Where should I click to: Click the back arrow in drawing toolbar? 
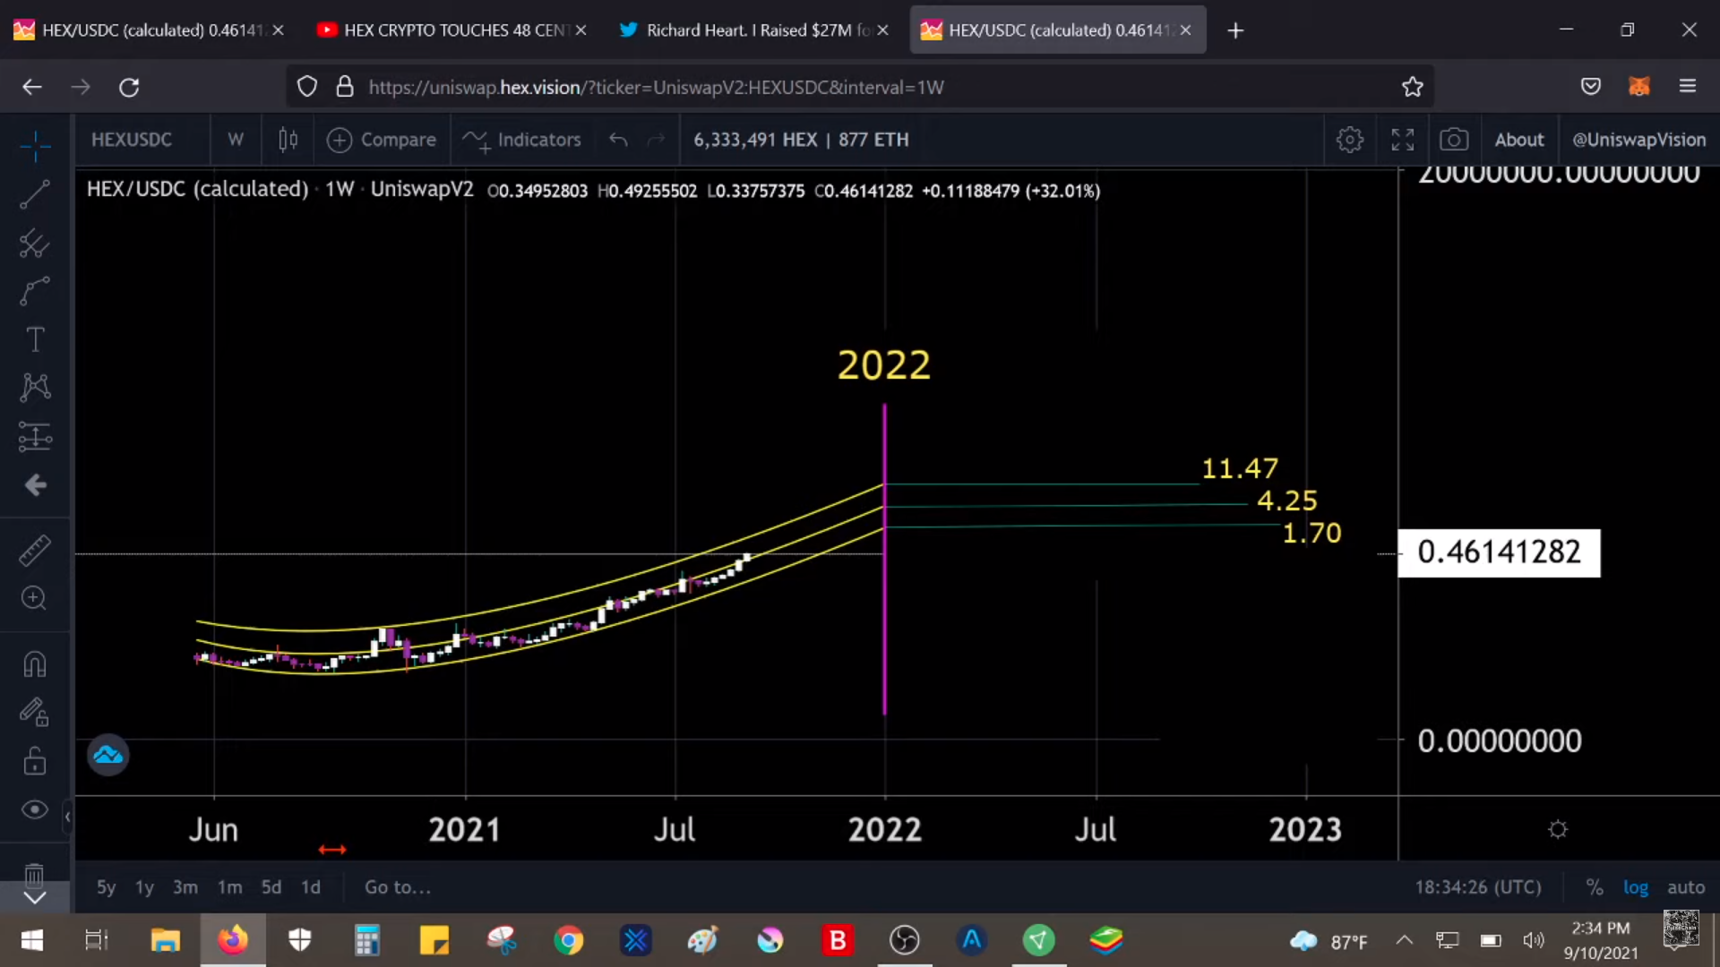pyautogui.click(x=35, y=485)
